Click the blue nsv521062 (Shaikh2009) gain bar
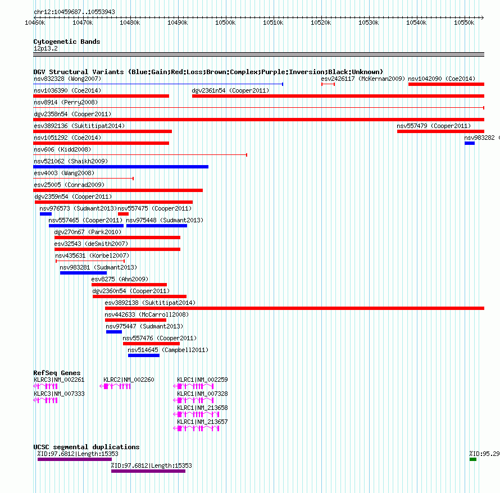Screen dimensions: 500x493 click(x=121, y=167)
